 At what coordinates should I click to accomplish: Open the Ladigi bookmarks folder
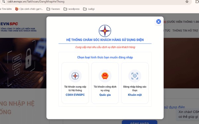(x=89, y=9)
